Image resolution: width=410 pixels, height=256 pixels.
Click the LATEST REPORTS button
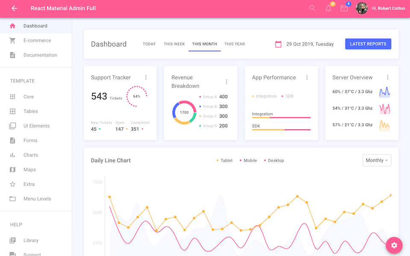pyautogui.click(x=368, y=44)
